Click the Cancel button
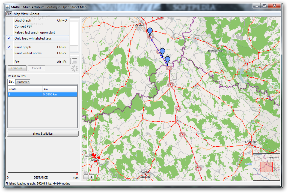 [x=36, y=68]
